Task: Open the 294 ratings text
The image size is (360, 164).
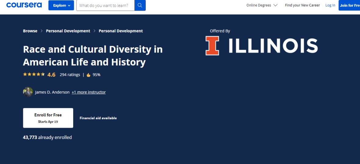Action: pyautogui.click(x=70, y=75)
